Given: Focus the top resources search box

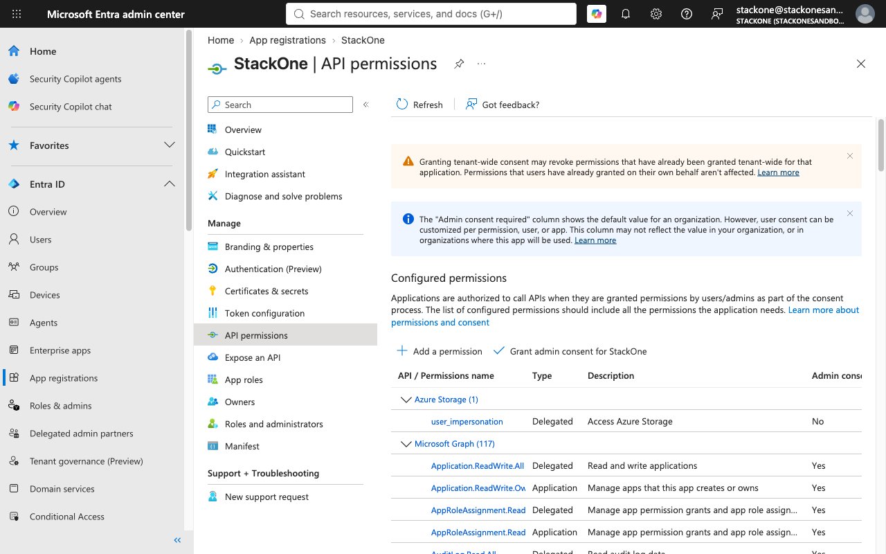Looking at the screenshot, I should tap(431, 14).
